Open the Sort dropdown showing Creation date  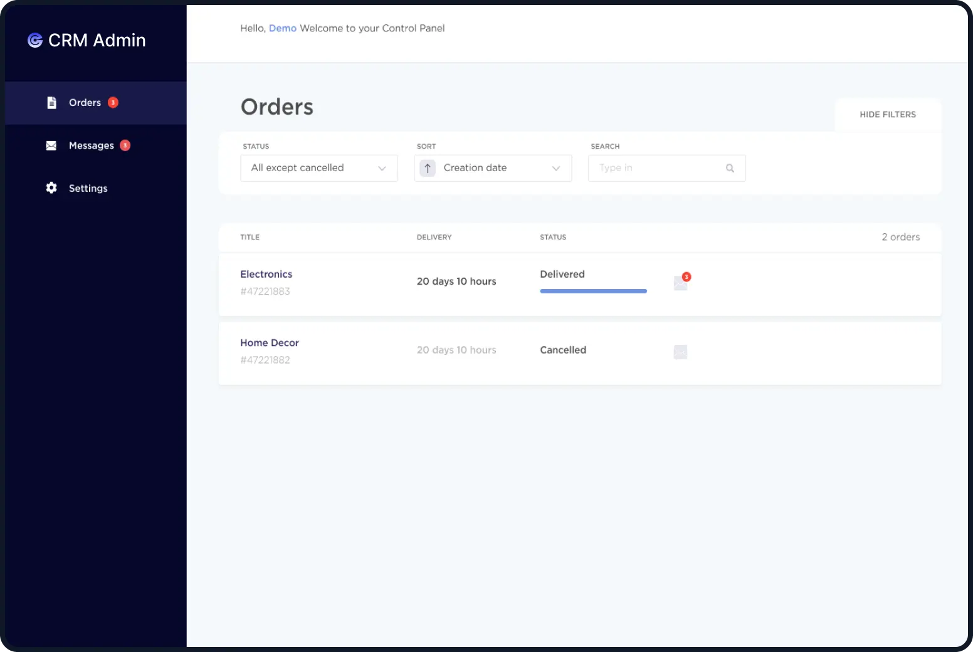tap(493, 168)
